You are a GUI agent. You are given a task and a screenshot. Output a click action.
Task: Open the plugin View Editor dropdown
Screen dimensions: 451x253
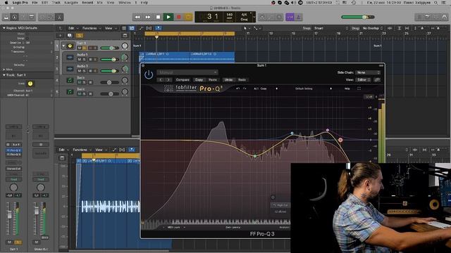click(364, 79)
